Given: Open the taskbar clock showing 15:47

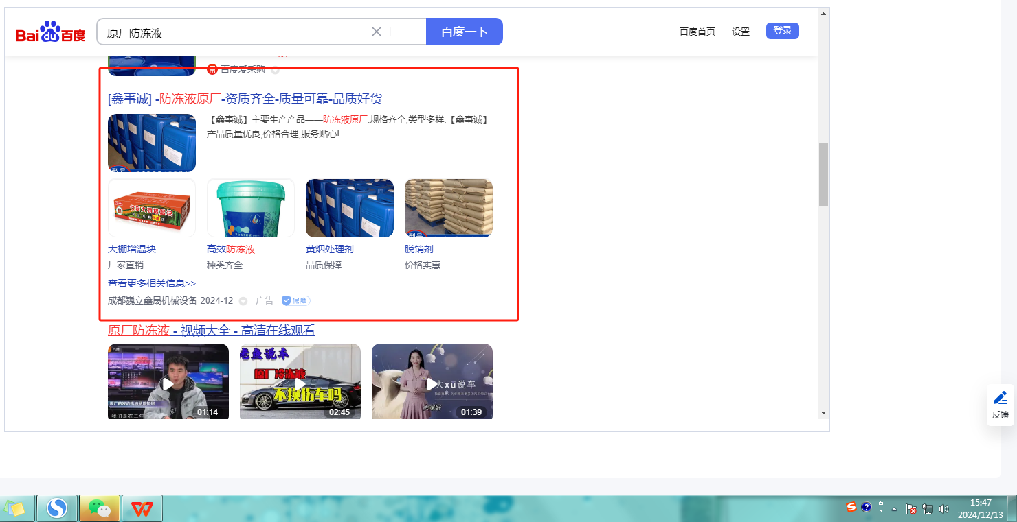Looking at the screenshot, I should click(x=981, y=508).
